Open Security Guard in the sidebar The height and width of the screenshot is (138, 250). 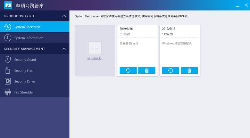pos(35,59)
